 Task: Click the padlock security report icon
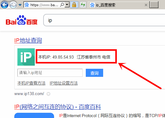(x=74, y=5)
